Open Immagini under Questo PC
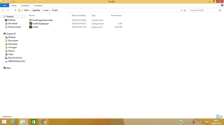224x125 pixels. point(12,47)
